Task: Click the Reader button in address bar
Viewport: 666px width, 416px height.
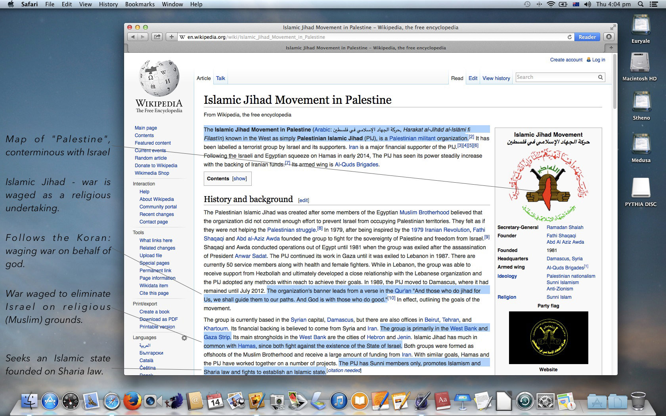Action: tap(587, 37)
